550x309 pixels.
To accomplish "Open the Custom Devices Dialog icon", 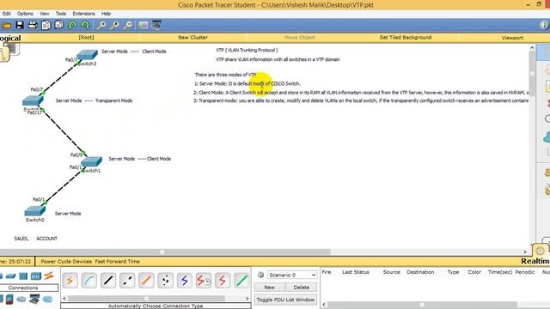I will [156, 25].
